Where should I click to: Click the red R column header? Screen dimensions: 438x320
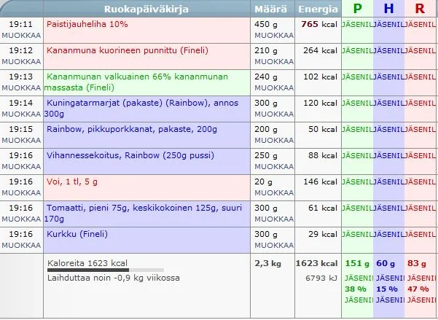point(420,9)
